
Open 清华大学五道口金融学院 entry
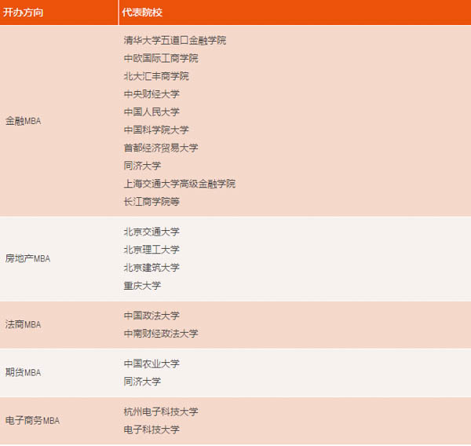(x=180, y=40)
